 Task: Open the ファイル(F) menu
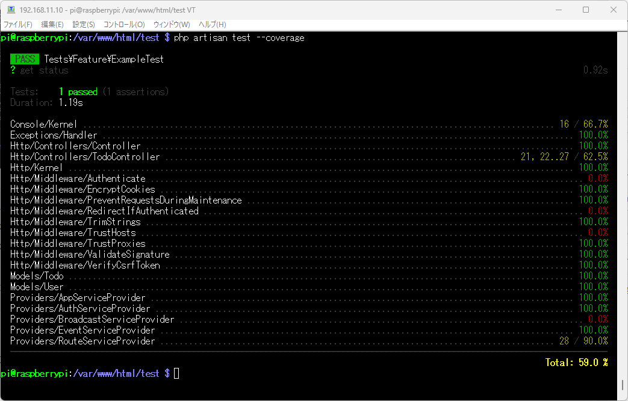[x=17, y=24]
